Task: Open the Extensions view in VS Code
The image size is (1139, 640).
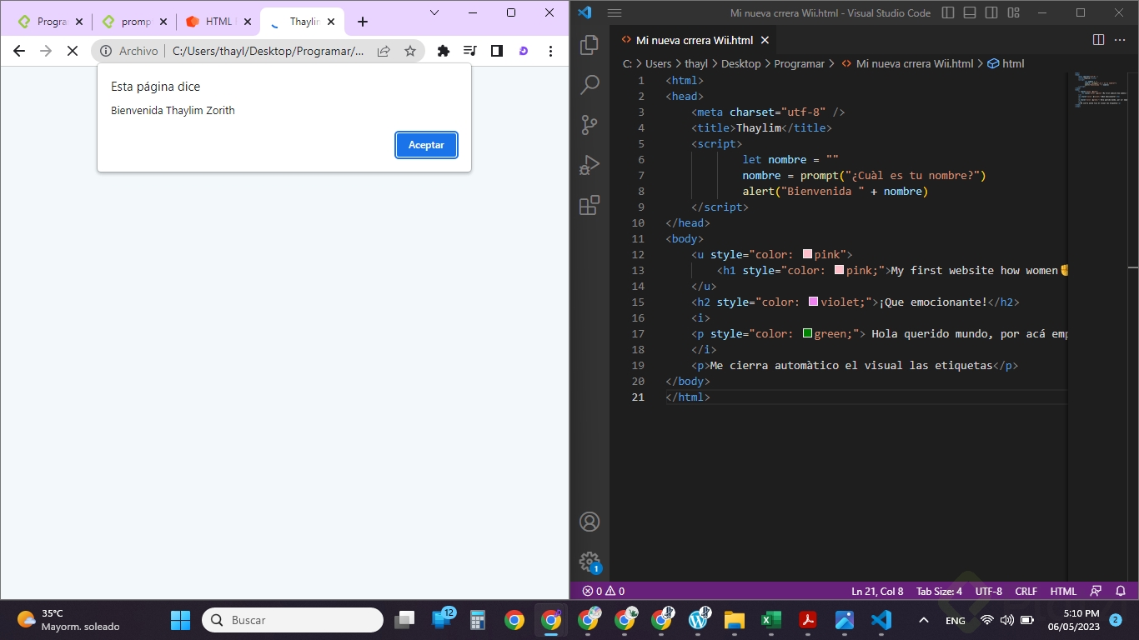Action: pos(590,205)
